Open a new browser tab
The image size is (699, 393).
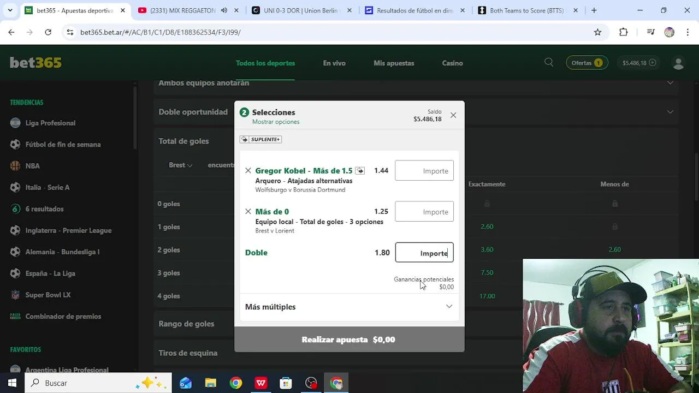pyautogui.click(x=594, y=10)
